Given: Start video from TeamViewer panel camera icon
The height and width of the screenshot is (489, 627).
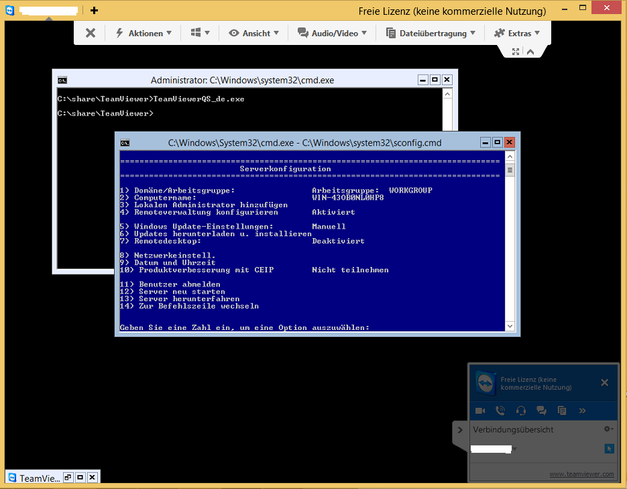Looking at the screenshot, I should point(480,411).
